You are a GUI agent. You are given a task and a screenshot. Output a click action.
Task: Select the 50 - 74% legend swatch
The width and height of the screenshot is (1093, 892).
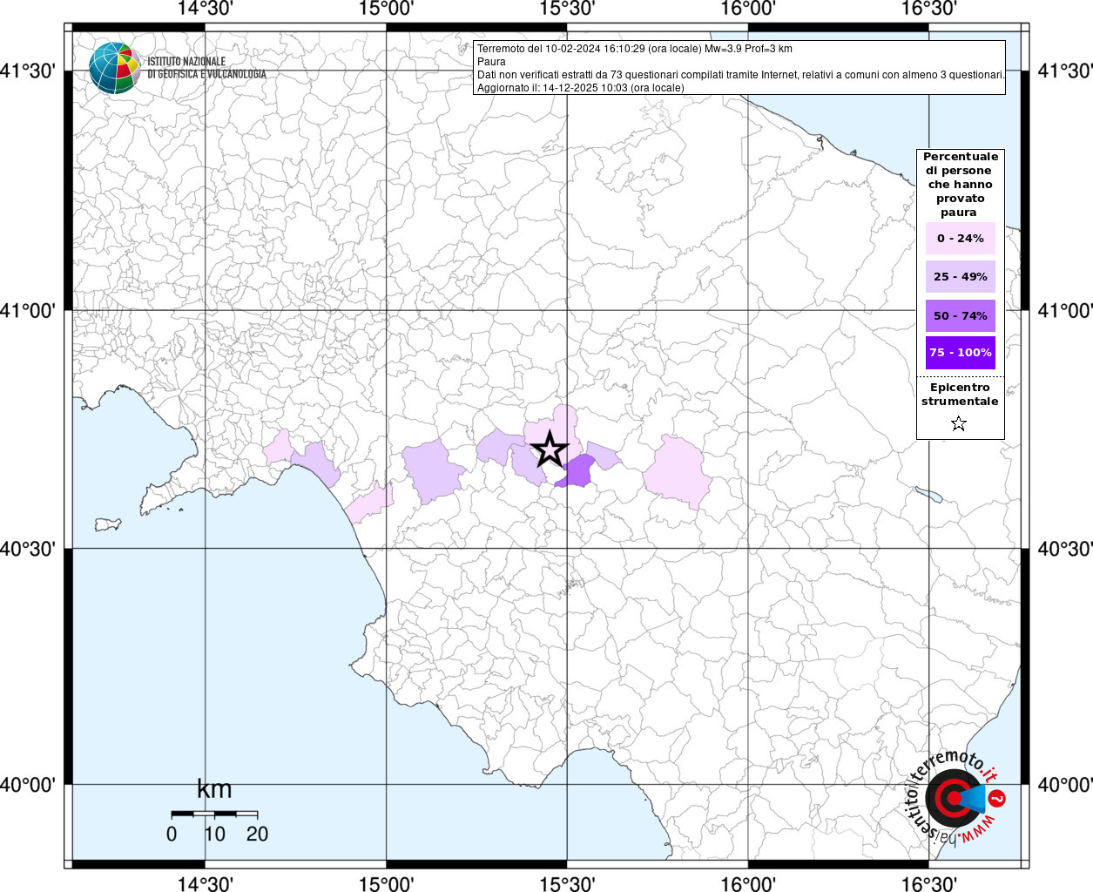point(960,315)
